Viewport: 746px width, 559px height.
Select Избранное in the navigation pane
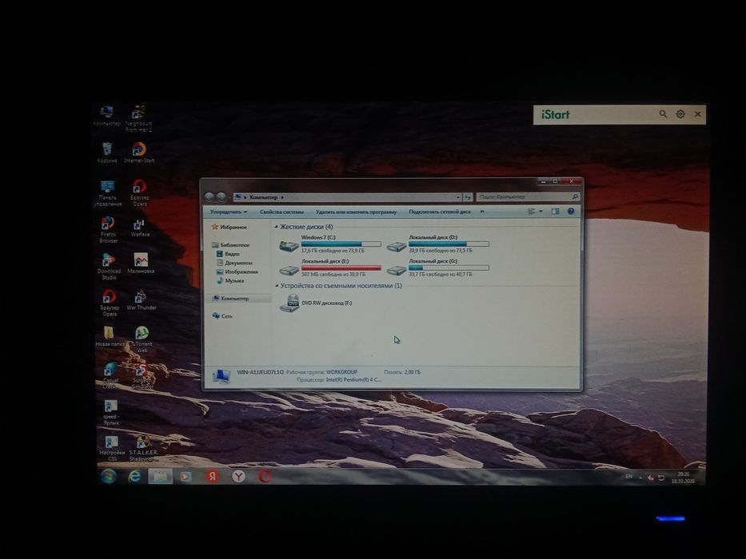pyautogui.click(x=229, y=228)
